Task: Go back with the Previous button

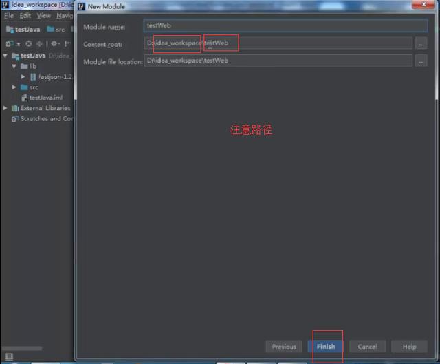Action: pos(284,347)
